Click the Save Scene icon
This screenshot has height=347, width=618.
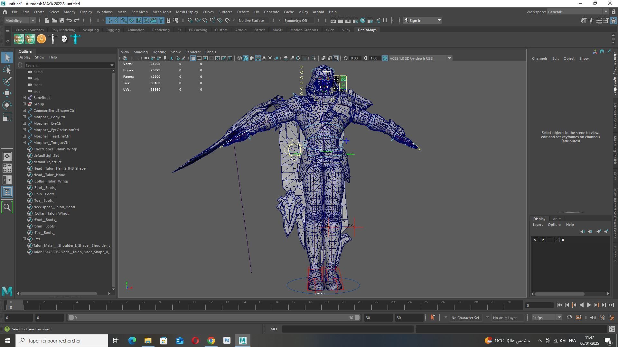[x=61, y=20]
